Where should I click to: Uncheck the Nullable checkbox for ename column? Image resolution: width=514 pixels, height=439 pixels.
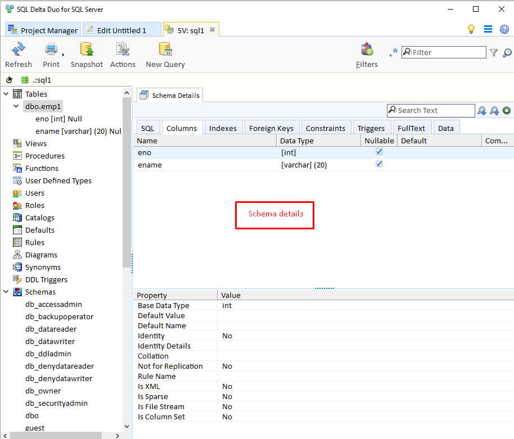378,165
